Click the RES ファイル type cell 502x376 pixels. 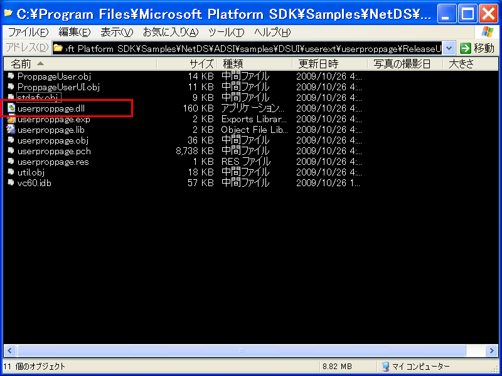(246, 162)
